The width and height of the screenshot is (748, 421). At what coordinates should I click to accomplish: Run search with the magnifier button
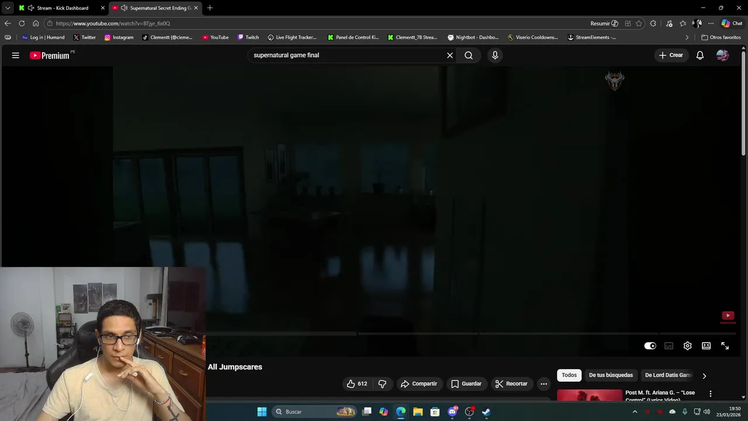coord(469,55)
